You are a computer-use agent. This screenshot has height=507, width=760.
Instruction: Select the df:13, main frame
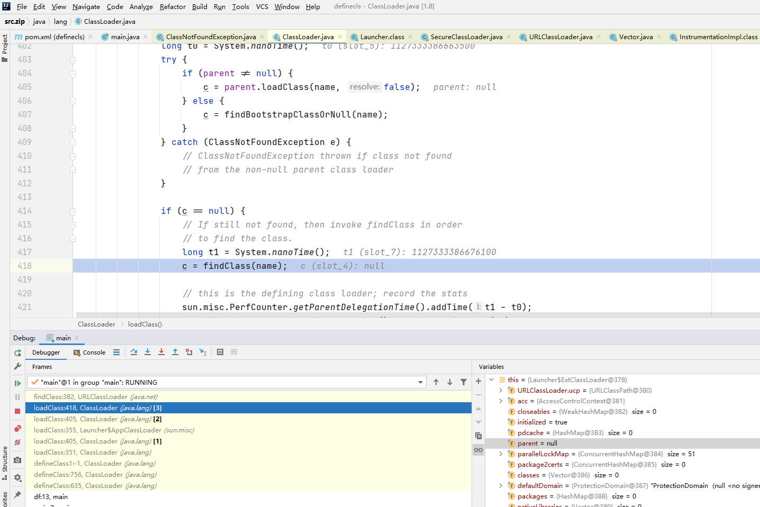pyautogui.click(x=248, y=497)
